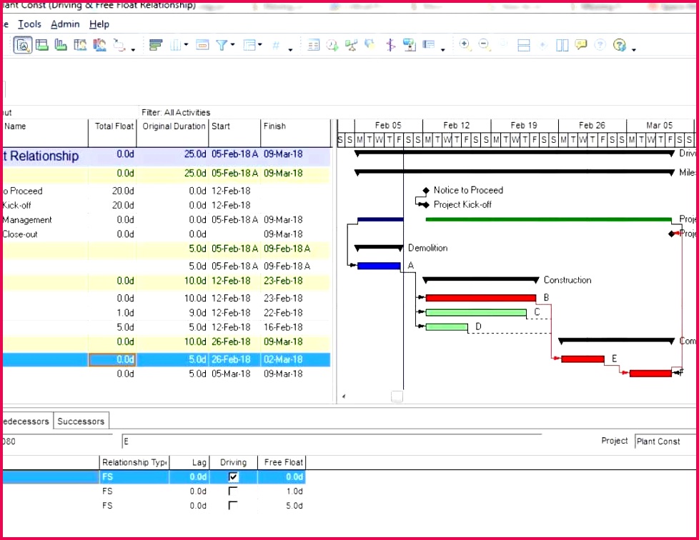Click the Zoom Out magnifier icon

click(x=484, y=45)
